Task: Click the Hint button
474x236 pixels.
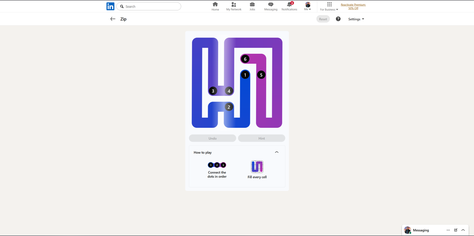Action: [x=261, y=138]
